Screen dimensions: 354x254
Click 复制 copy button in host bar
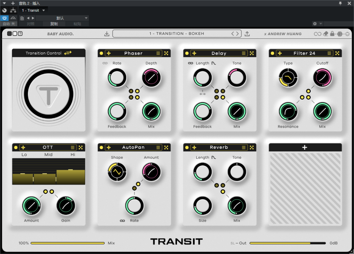pos(54,24)
